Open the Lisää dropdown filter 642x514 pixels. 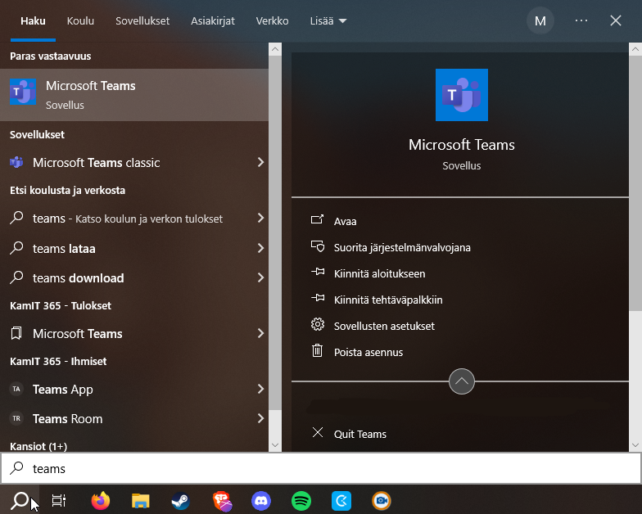pyautogui.click(x=328, y=21)
